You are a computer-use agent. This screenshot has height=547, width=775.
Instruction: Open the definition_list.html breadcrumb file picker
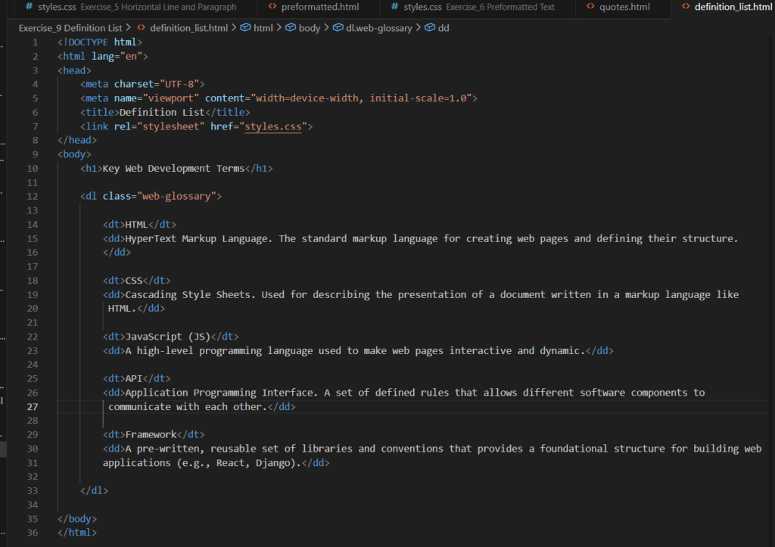point(188,28)
